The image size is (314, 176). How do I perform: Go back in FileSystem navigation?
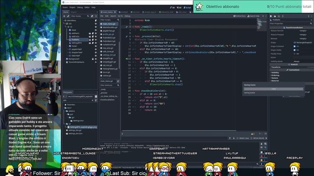pyautogui.click(x=64, y=97)
